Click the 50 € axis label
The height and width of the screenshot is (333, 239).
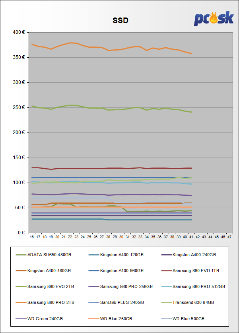click(x=20, y=208)
